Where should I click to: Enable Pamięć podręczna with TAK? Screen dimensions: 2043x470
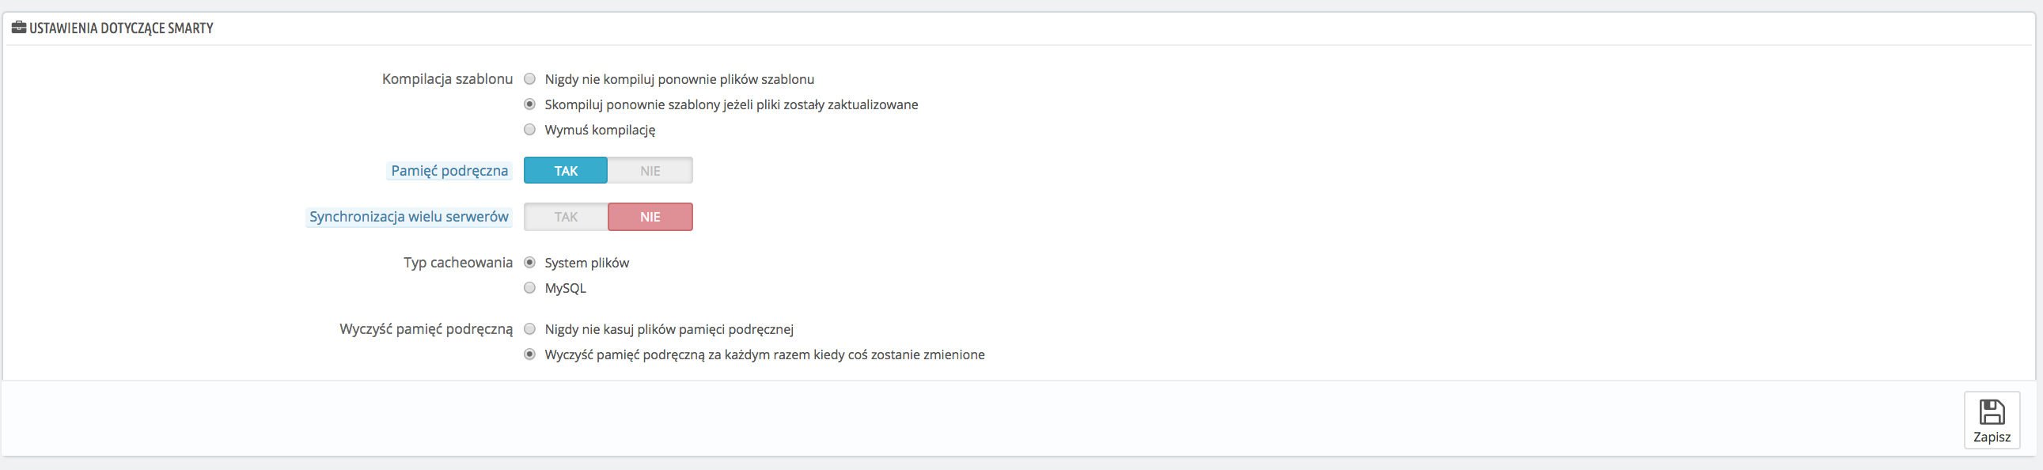click(x=566, y=170)
